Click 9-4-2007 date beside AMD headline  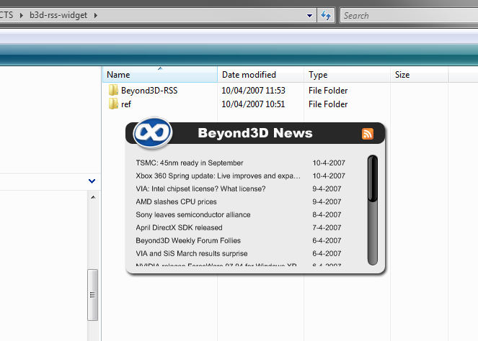click(327, 201)
